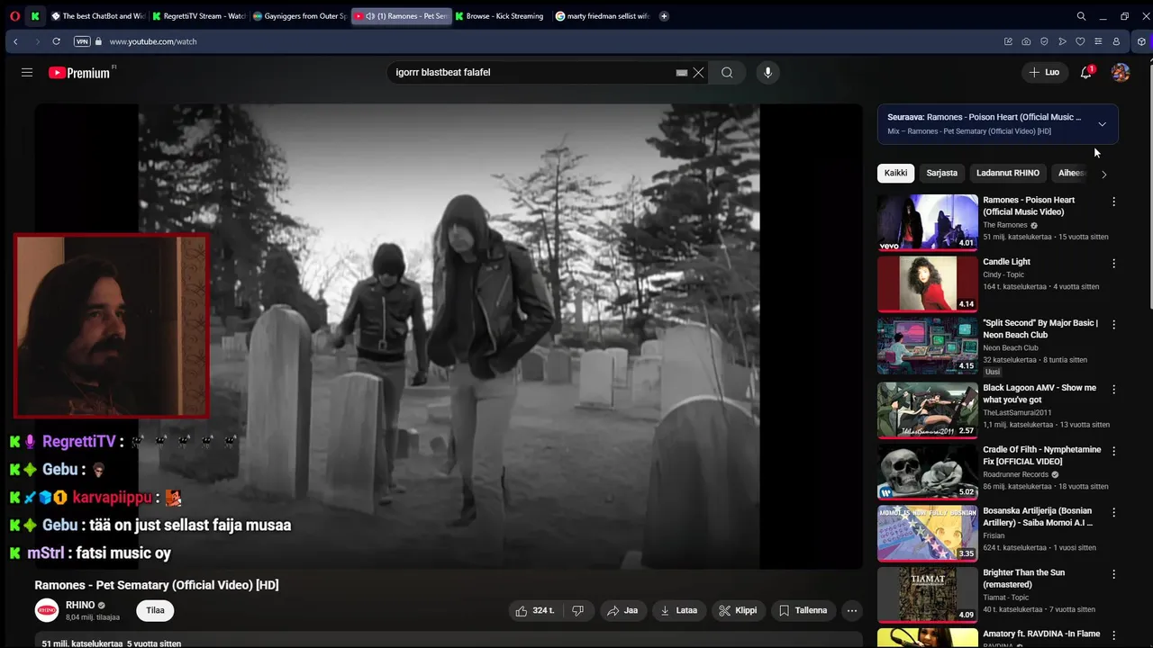Open the Bosanska Artiljerija video title

pyautogui.click(x=1038, y=517)
